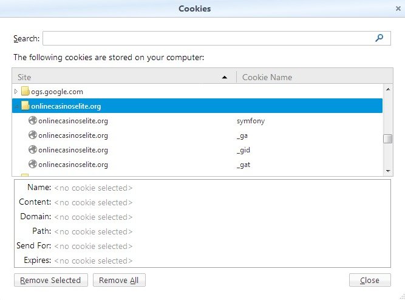Expand the ogs.google.com tree node

coord(16,91)
